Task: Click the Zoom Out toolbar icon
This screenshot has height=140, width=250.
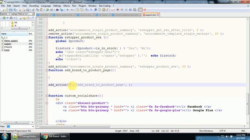Action: click(72, 10)
